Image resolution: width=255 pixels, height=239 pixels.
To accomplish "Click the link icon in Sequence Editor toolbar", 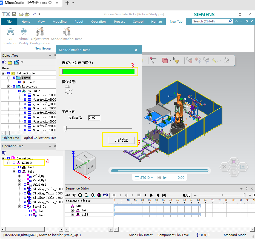I will tap(68, 195).
